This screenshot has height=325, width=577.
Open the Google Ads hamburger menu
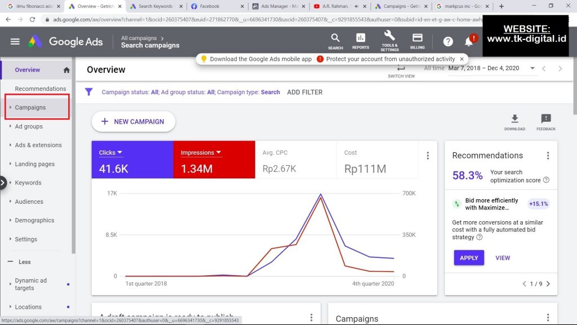tap(15, 42)
